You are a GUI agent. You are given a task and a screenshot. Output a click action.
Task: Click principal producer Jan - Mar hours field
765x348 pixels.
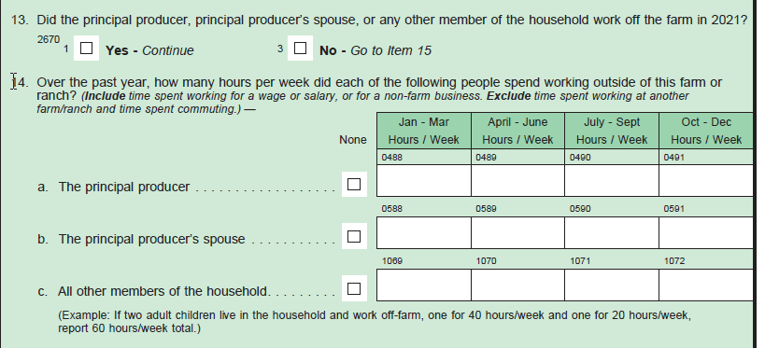pyautogui.click(x=424, y=181)
